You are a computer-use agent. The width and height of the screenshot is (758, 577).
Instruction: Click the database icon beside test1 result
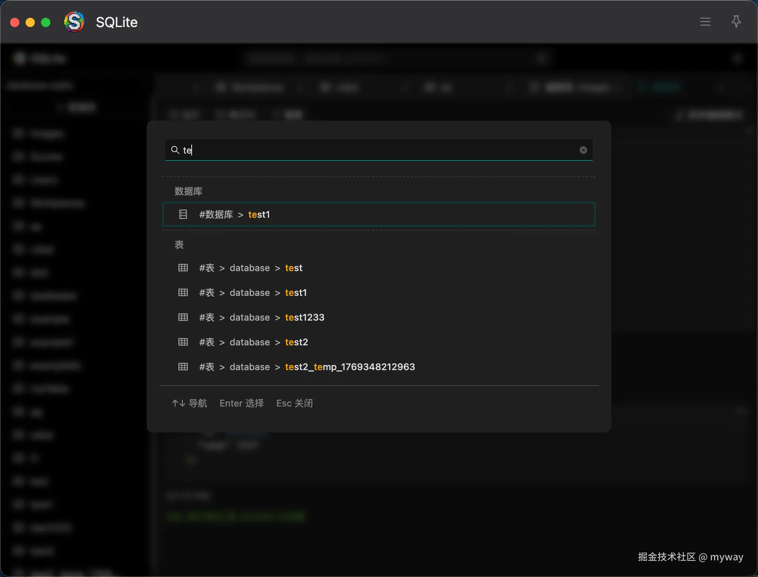pyautogui.click(x=183, y=214)
